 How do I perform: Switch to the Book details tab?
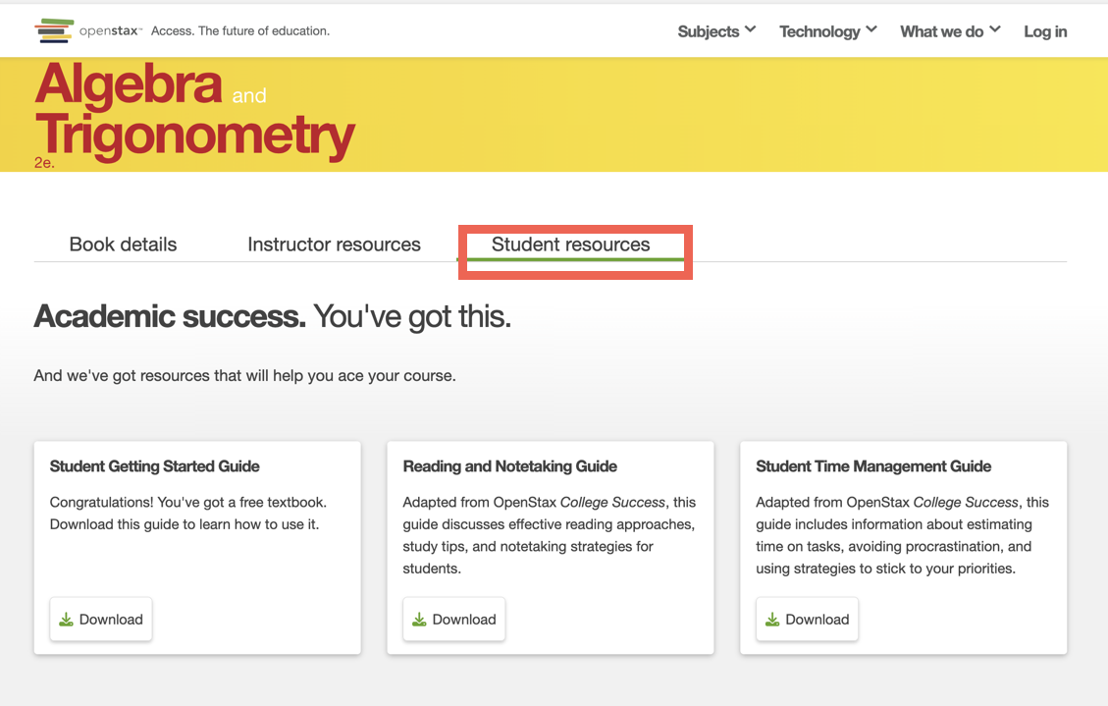coord(122,244)
